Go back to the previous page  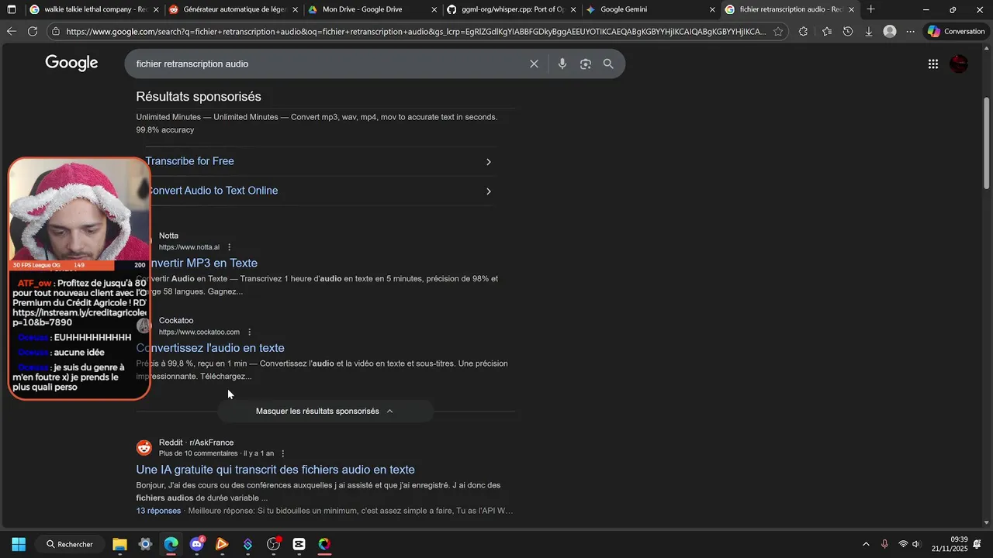point(11,32)
